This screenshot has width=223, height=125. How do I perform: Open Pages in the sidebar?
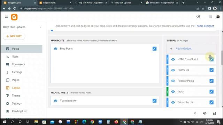click(22, 80)
